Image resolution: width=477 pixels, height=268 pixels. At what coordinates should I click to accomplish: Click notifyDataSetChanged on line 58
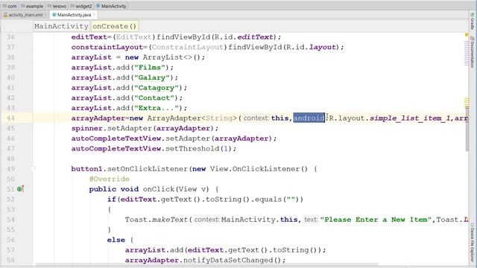click(x=228, y=260)
